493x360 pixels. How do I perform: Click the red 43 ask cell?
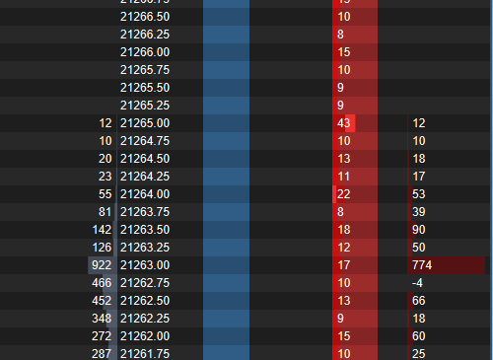click(355, 123)
